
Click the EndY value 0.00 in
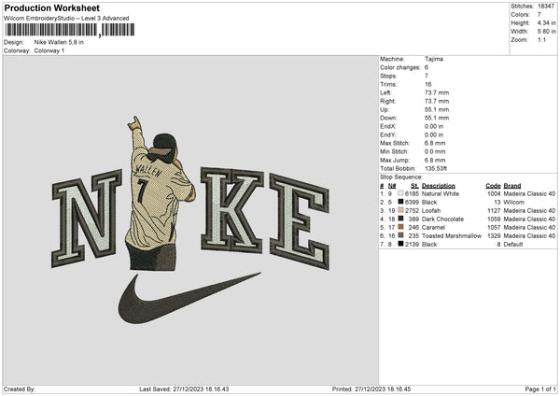click(x=434, y=134)
